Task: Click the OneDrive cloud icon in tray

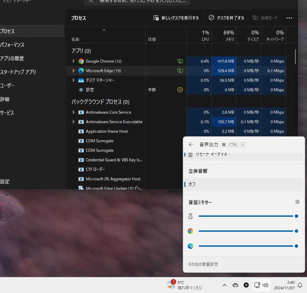Action: coord(235,285)
